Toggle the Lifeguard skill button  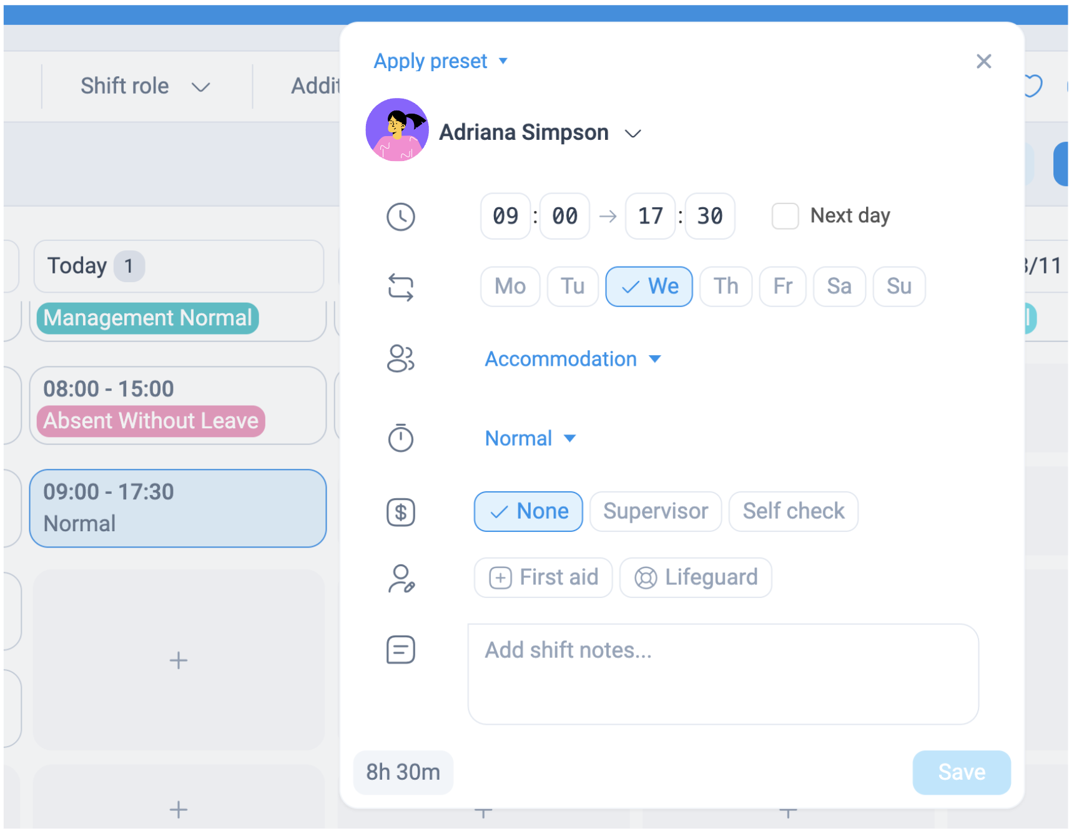click(x=696, y=577)
